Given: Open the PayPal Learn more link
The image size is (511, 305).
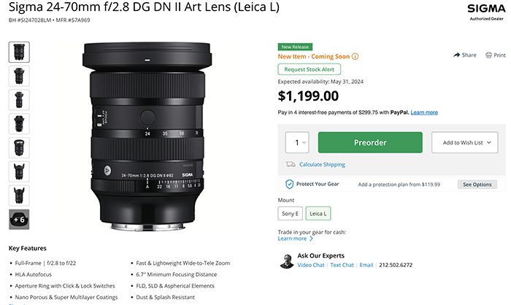Looking at the screenshot, I should tap(424, 112).
